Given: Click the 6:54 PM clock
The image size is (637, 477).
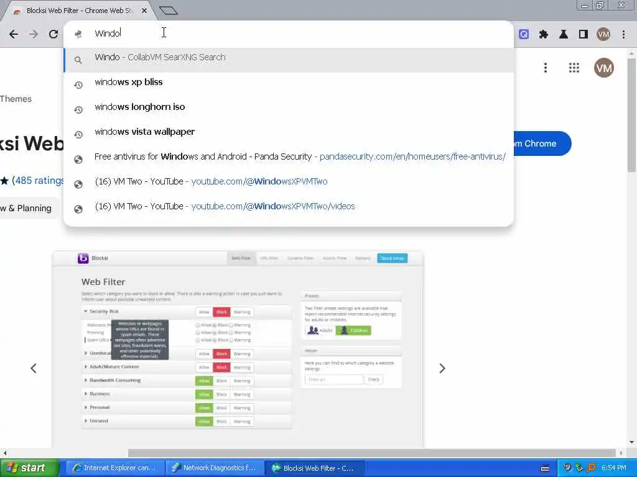Looking at the screenshot, I should (x=614, y=468).
